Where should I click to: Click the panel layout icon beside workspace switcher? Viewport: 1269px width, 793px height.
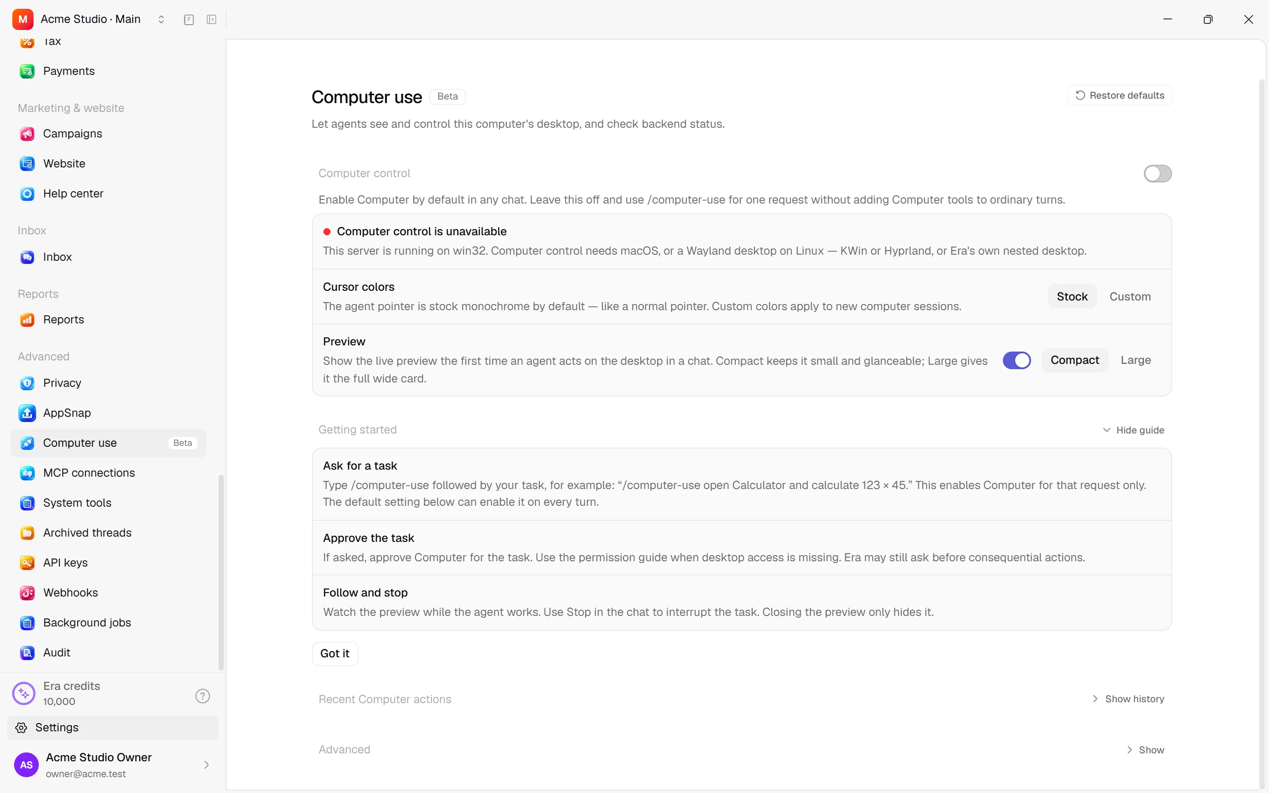pos(189,19)
